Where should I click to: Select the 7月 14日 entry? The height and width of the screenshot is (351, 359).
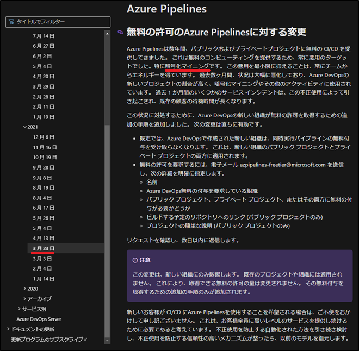click(44, 36)
